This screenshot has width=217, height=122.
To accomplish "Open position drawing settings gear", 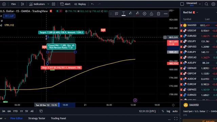I will (144, 14).
